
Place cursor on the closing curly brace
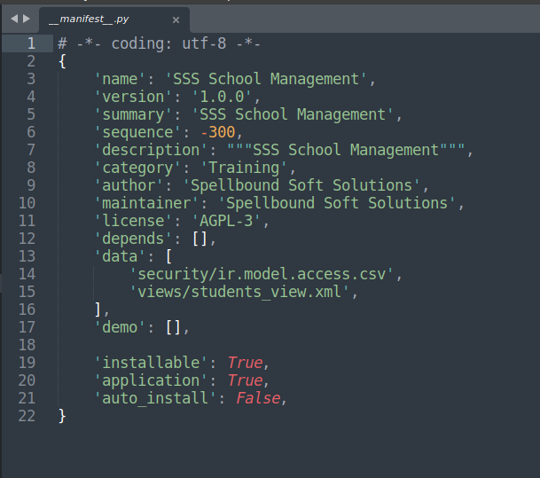pyautogui.click(x=62, y=416)
